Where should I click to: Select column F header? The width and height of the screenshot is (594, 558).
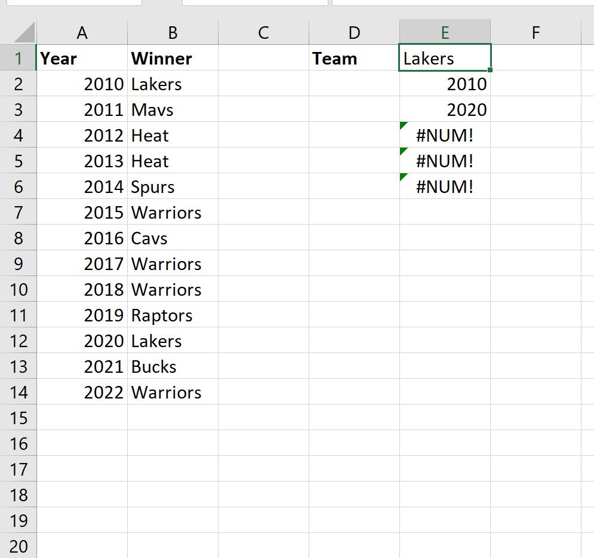point(535,33)
